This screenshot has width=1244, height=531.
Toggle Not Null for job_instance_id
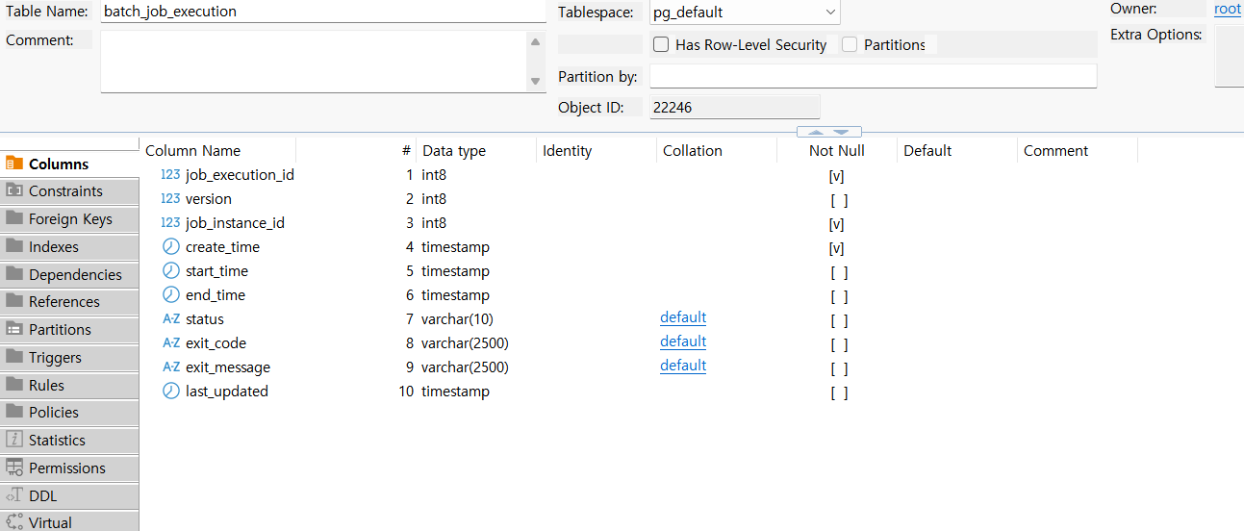[x=837, y=224]
